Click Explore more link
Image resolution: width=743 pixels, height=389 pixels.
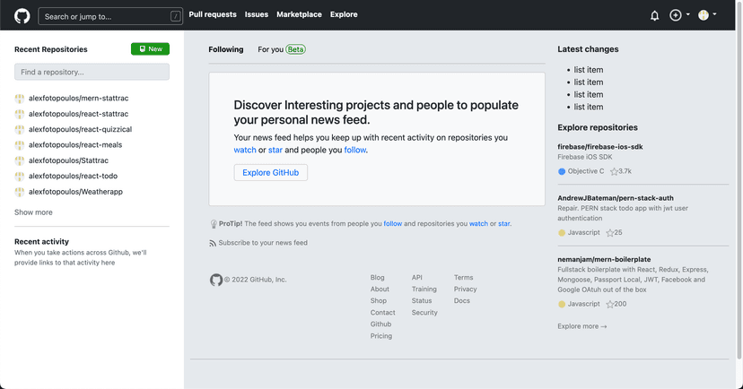[x=581, y=326]
